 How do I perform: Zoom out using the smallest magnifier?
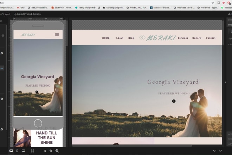(45, 151)
